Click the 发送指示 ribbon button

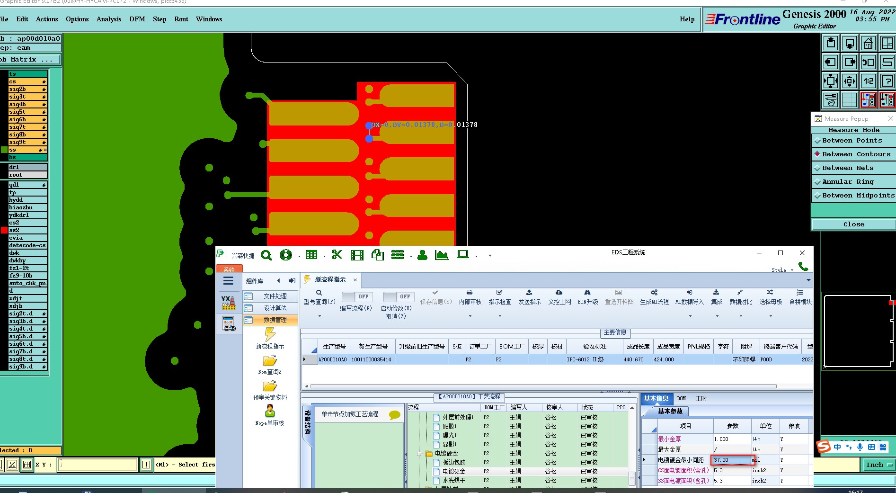coord(529,297)
